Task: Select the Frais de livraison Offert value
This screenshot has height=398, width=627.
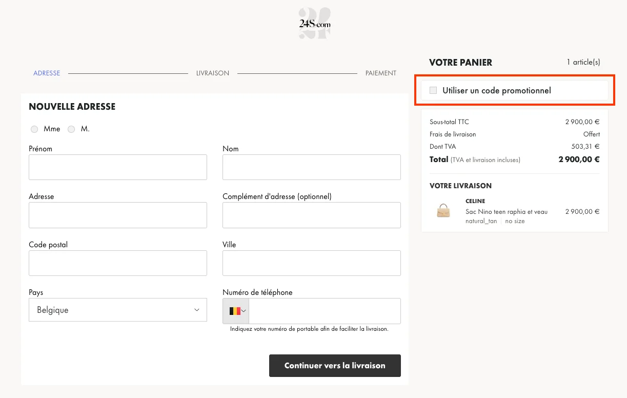Action: coord(592,134)
